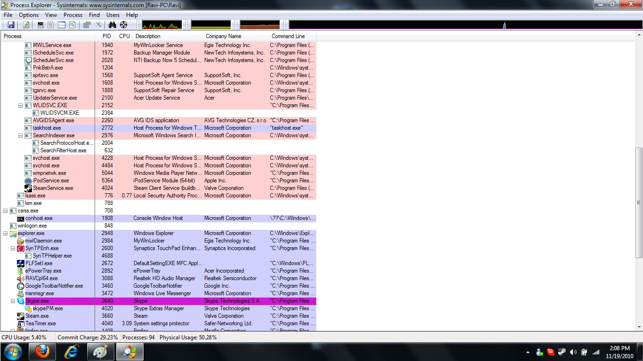Image resolution: width=643 pixels, height=361 pixels.
Task: Sort by the Description column header
Action: tap(168, 36)
